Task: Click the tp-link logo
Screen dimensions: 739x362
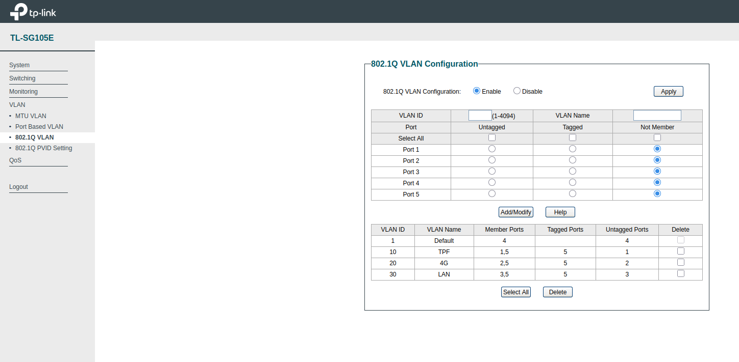Action: pos(33,11)
